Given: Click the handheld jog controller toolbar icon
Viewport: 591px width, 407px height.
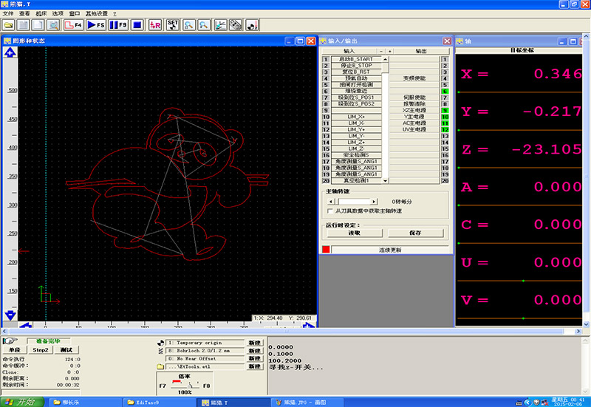Looking at the screenshot, I should pyautogui.click(x=236, y=25).
